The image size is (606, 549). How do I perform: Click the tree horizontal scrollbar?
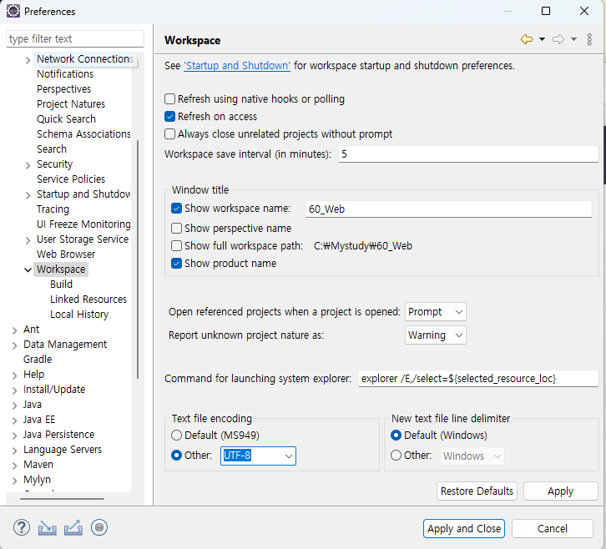coord(63,499)
